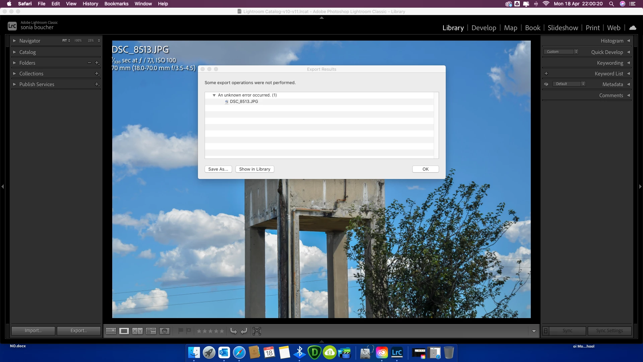The width and height of the screenshot is (643, 362).
Task: Open the Bookmarks menu
Action: pyautogui.click(x=116, y=4)
